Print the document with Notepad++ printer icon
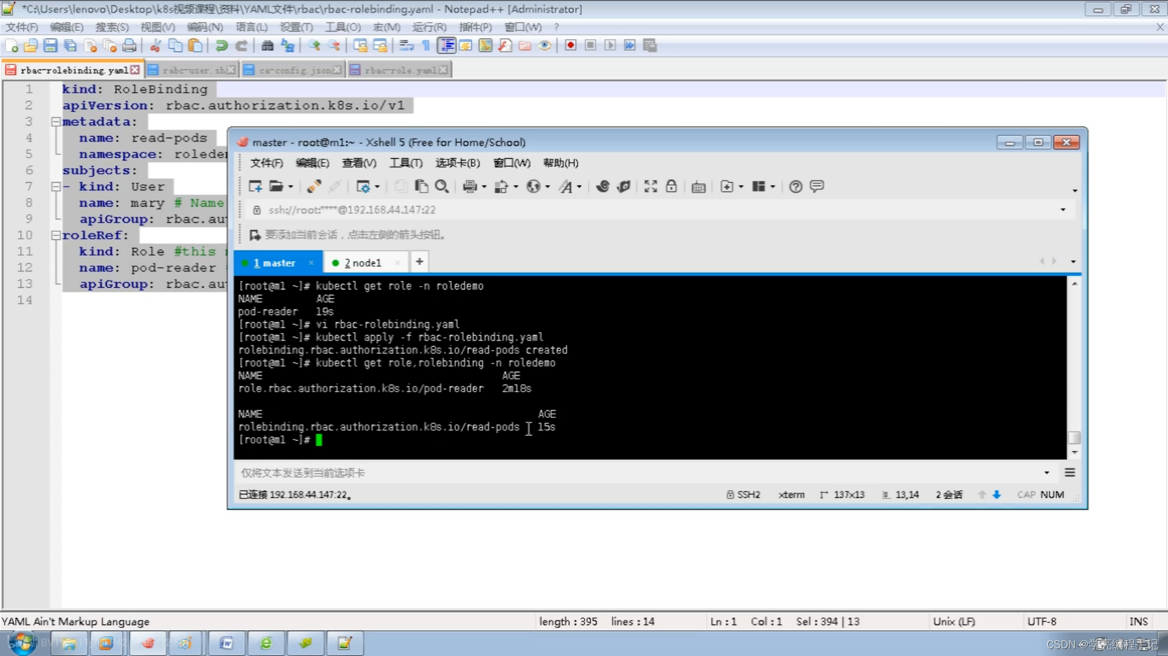The width and height of the screenshot is (1168, 656). coord(130,46)
